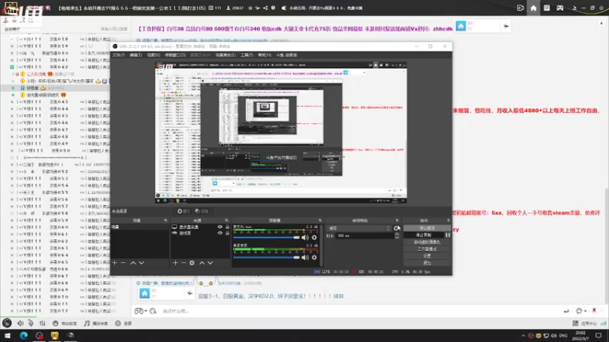Image resolution: width=609 pixels, height=342 pixels.
Task: Click YY download icon in top bar
Action: tap(574, 8)
